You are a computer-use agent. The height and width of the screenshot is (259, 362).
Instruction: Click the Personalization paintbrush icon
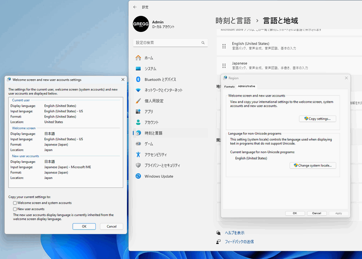pos(138,101)
